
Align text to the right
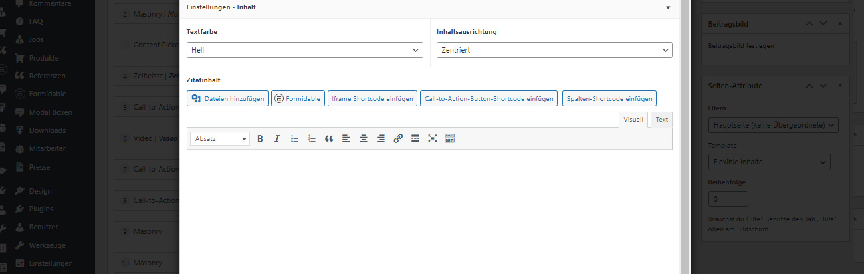(381, 138)
